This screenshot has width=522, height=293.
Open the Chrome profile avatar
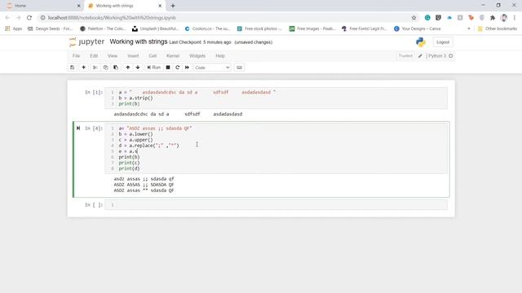tap(504, 18)
